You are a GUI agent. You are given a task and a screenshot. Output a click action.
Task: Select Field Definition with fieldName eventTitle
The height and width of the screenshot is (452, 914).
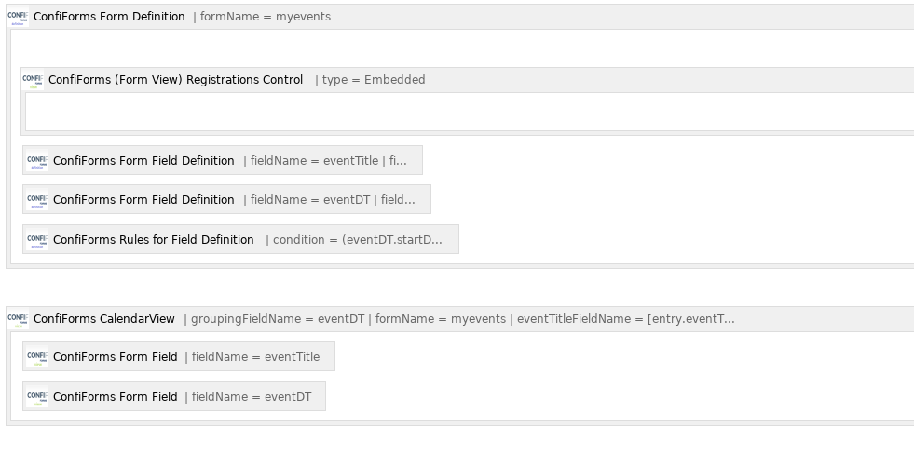pyautogui.click(x=223, y=160)
